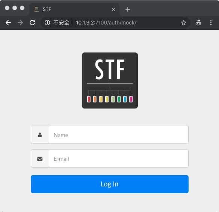The image size is (219, 212).
Task: Open the Chrome three-dot menu
Action: point(211,23)
